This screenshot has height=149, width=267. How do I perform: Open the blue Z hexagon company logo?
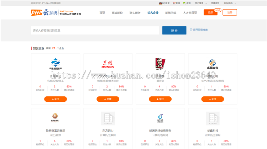(56, 64)
